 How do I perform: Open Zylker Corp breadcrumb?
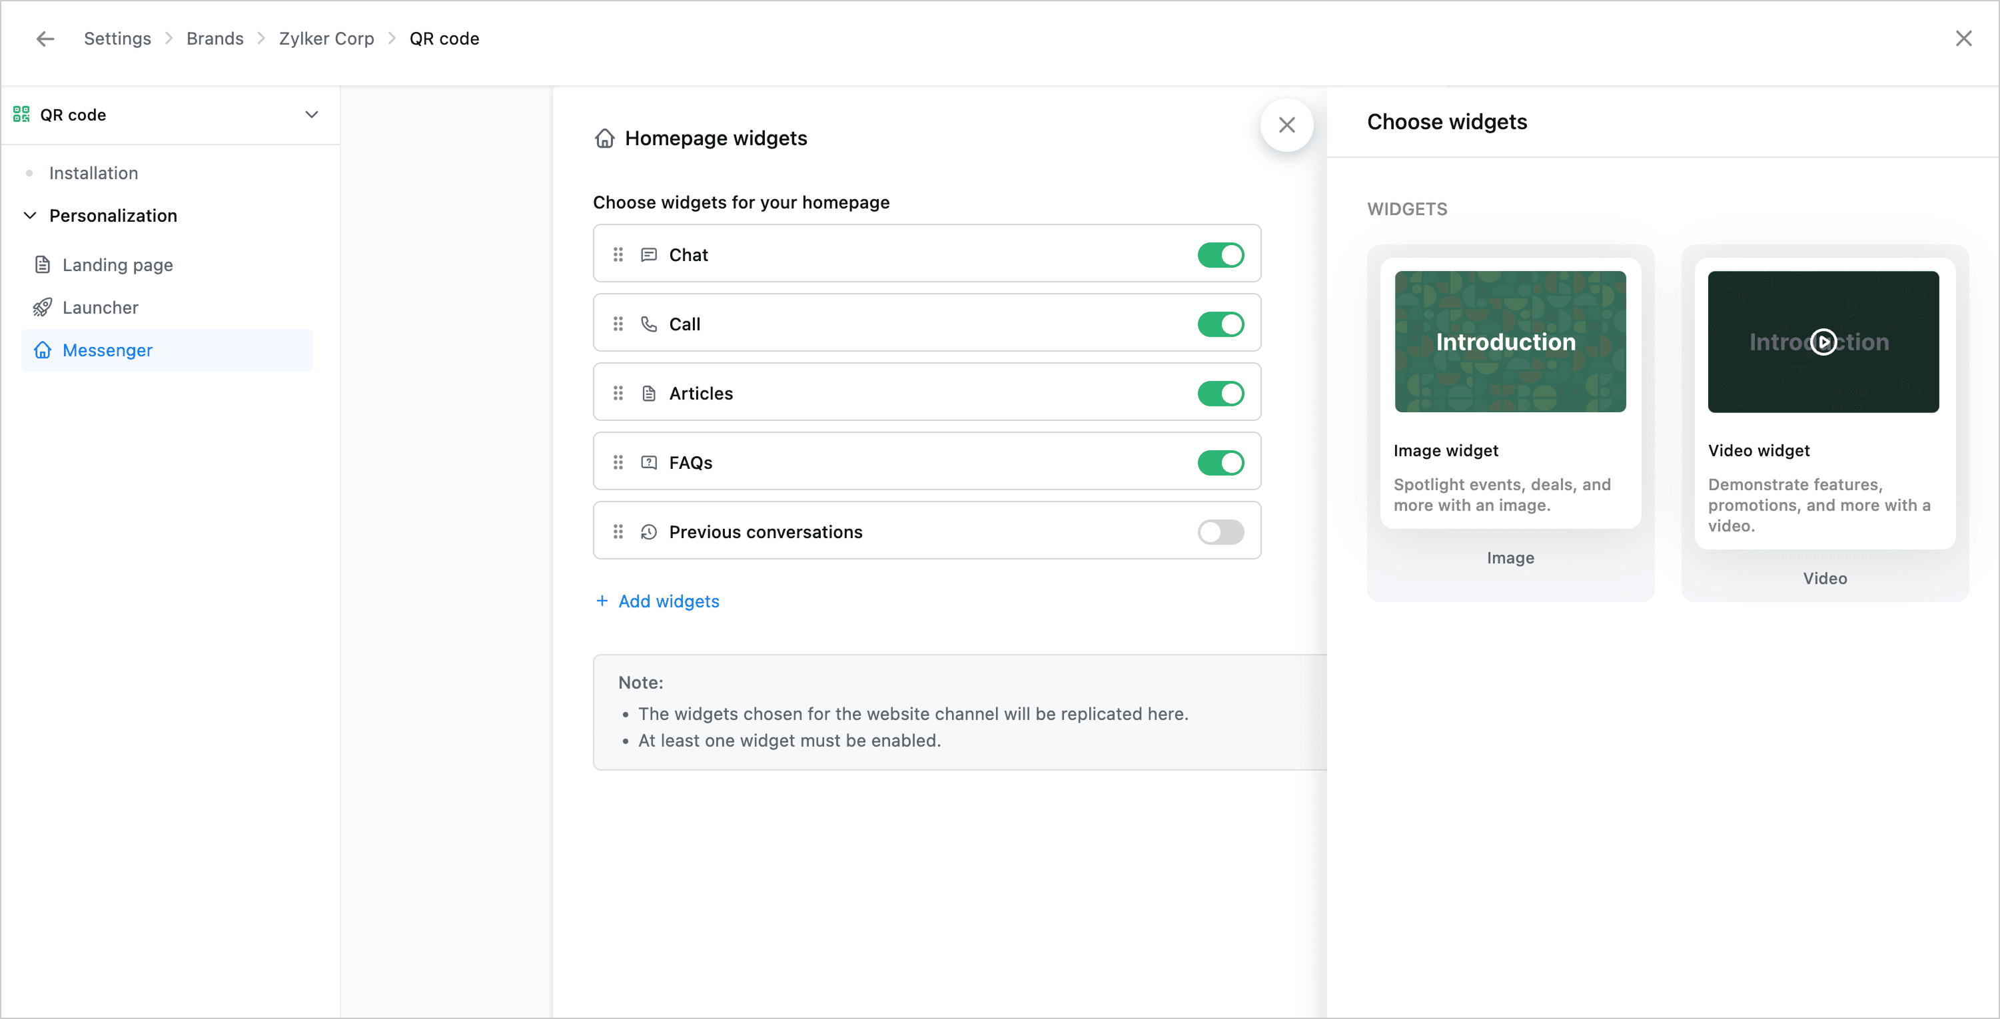326,39
